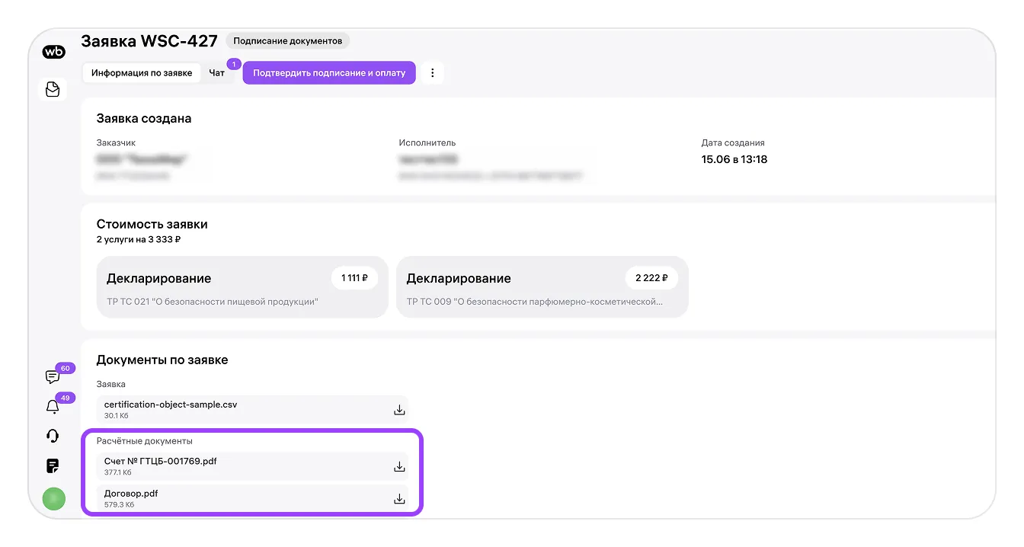Viewport: 1024px width, 547px height.
Task: Click the 2 222 ₽ price pill
Action: tap(651, 278)
